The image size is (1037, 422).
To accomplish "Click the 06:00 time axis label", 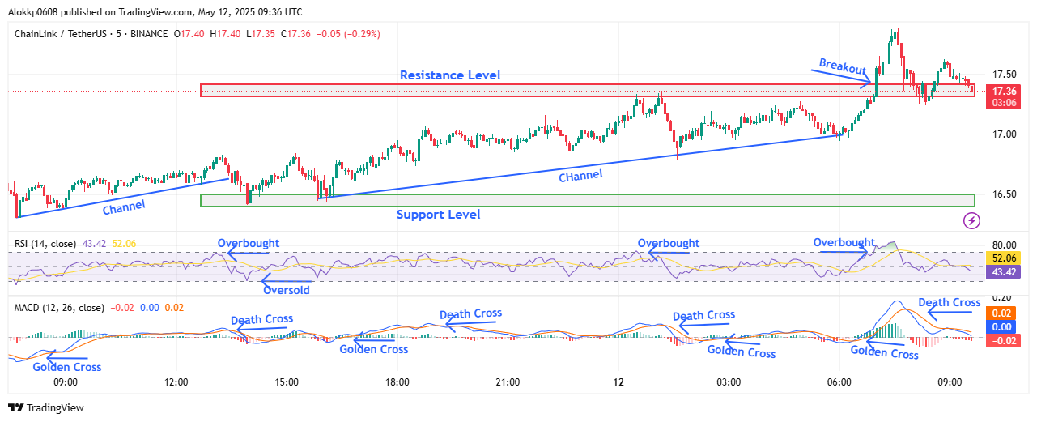I will [x=839, y=382].
